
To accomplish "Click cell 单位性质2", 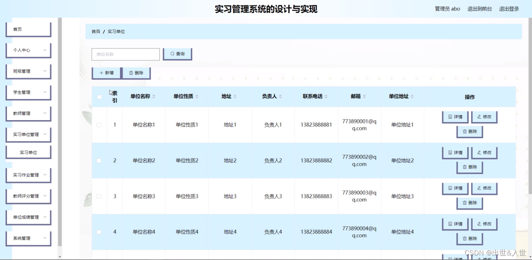I will (187, 161).
